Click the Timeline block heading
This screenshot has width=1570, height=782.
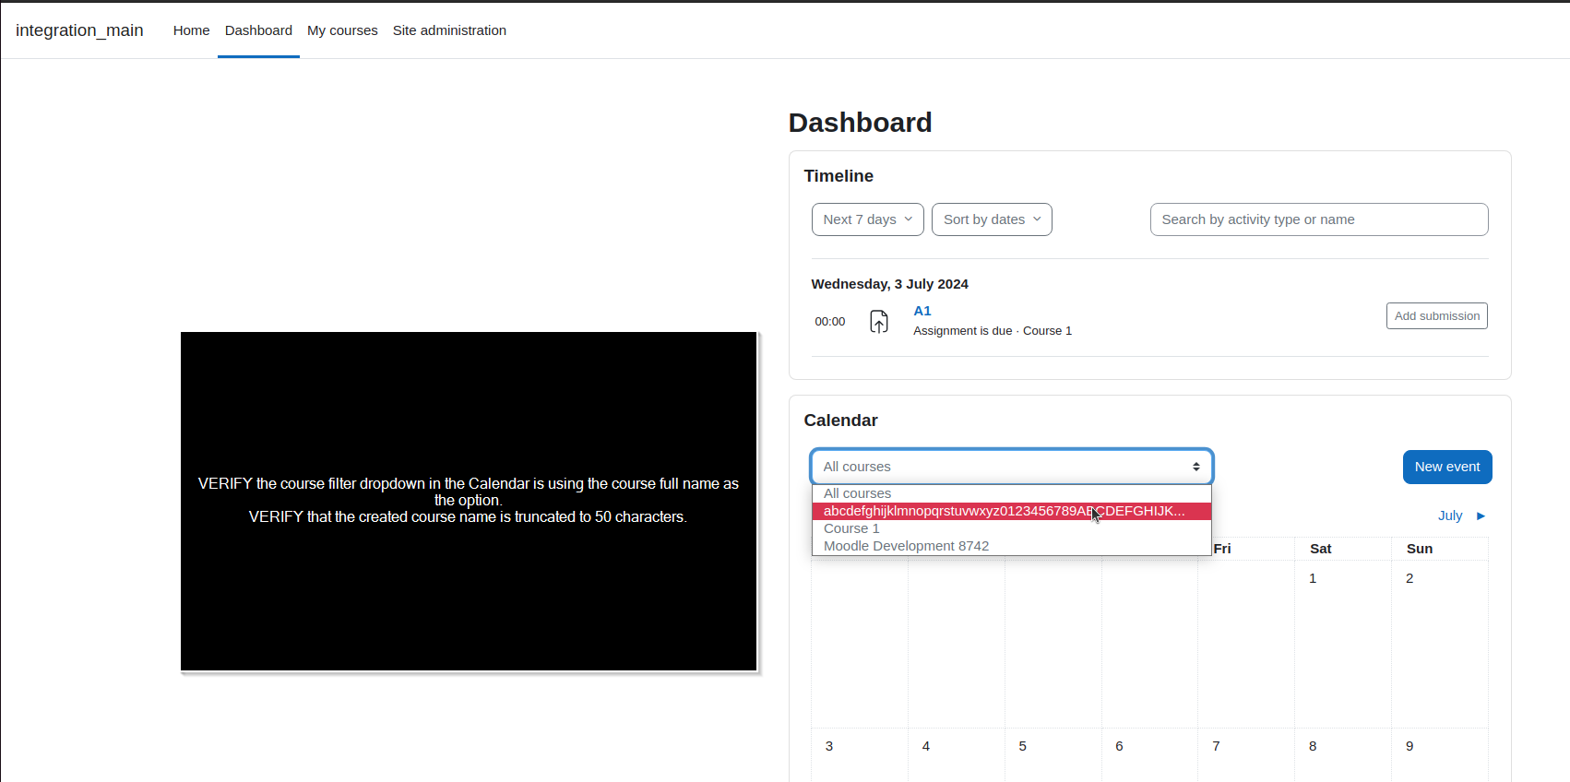pos(839,176)
